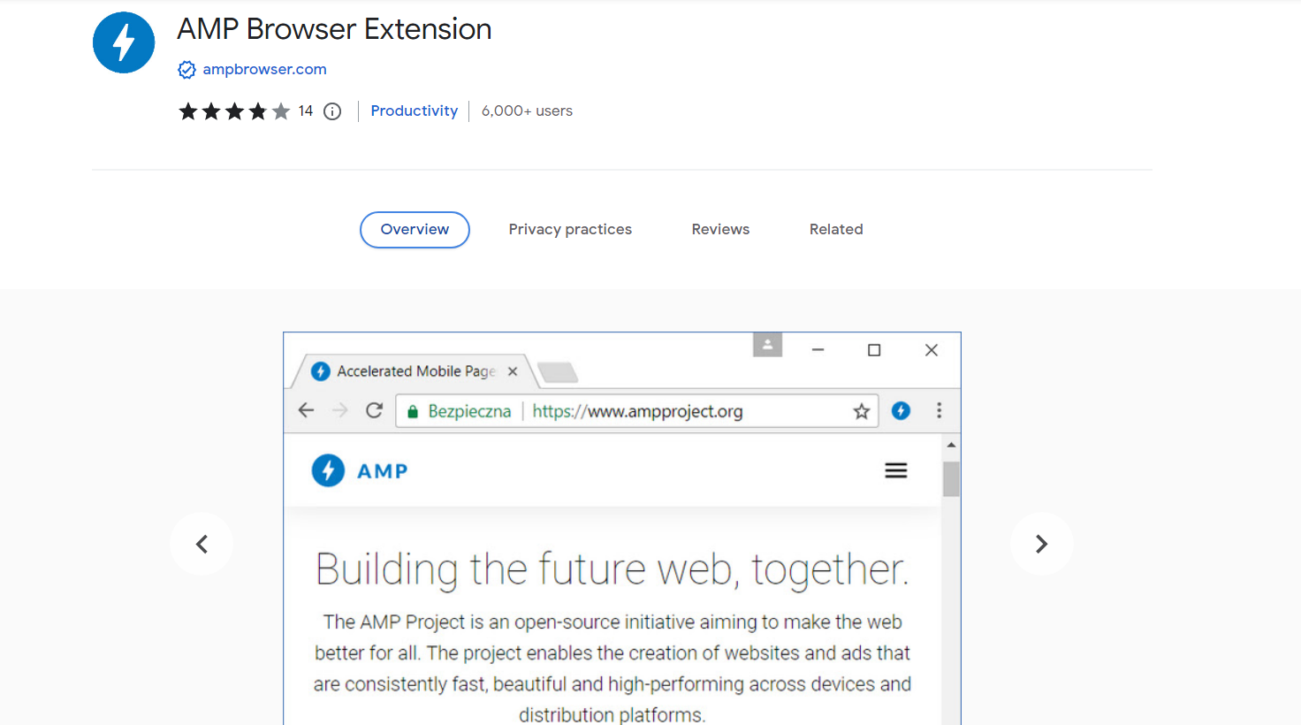Open the hamburger menu on AMP page

[x=896, y=470]
